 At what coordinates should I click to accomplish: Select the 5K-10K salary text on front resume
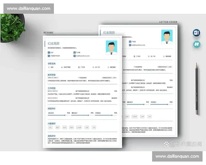98,67
